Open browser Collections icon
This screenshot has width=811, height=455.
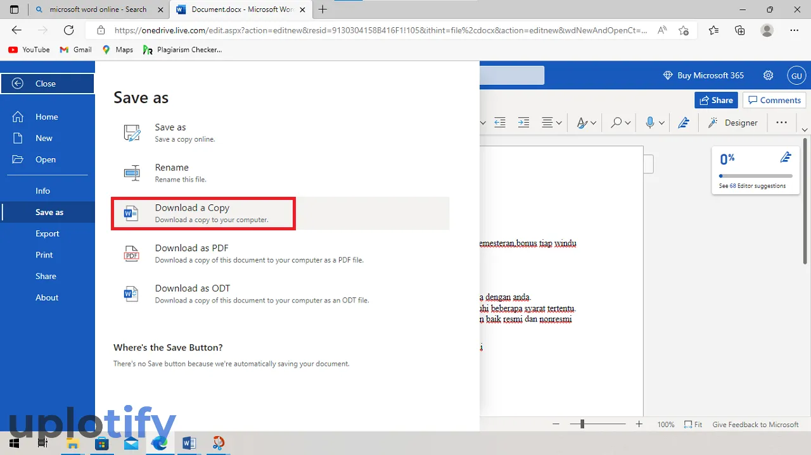pyautogui.click(x=739, y=30)
